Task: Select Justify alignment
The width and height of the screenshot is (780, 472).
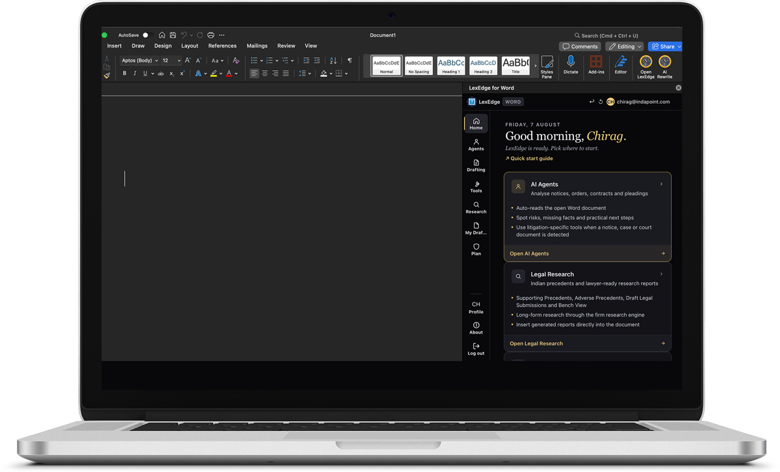Action: coord(285,73)
